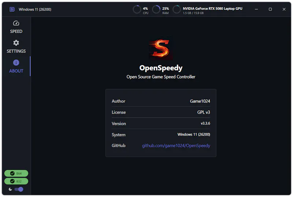Open the github.com/game1024/OpenSpeedy link

[176, 146]
